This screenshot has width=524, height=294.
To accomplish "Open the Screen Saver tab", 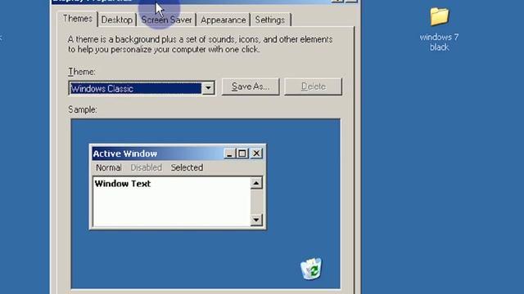I will 166,20.
